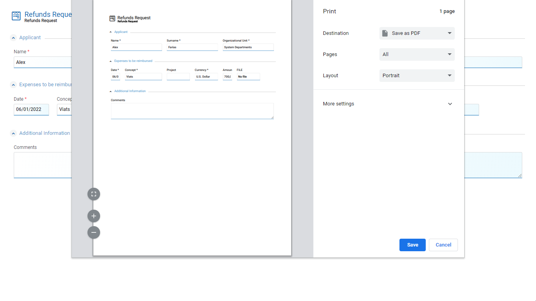Open the Pages dropdown set to All
The height and width of the screenshot is (301, 536).
click(417, 54)
